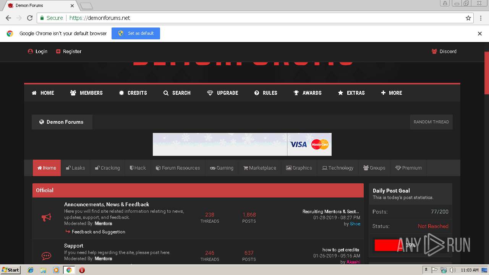
Task: Click Mentors moderator link under Announcements
Action: [104, 223]
